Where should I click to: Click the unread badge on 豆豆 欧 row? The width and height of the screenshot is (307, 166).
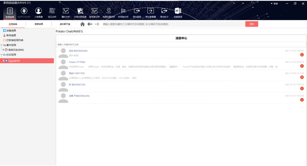[302, 55]
